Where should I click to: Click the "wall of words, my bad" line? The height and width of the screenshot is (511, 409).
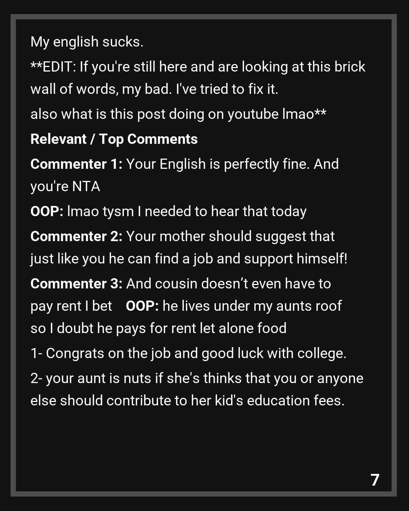154,89
